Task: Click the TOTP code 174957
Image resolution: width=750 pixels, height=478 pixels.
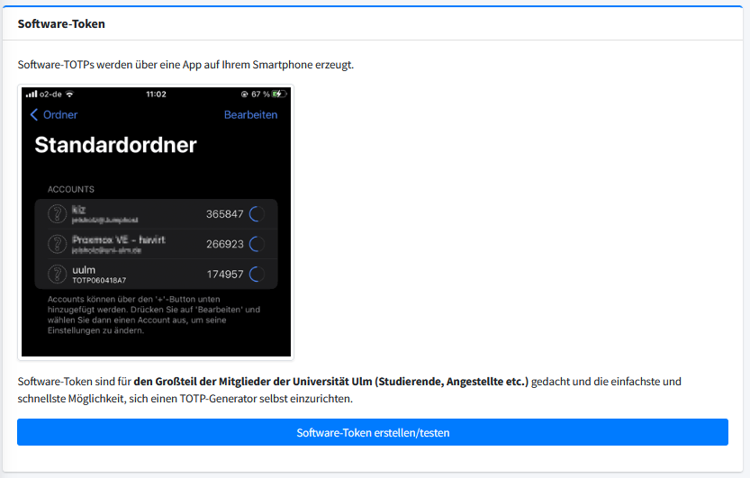Action: coord(224,274)
